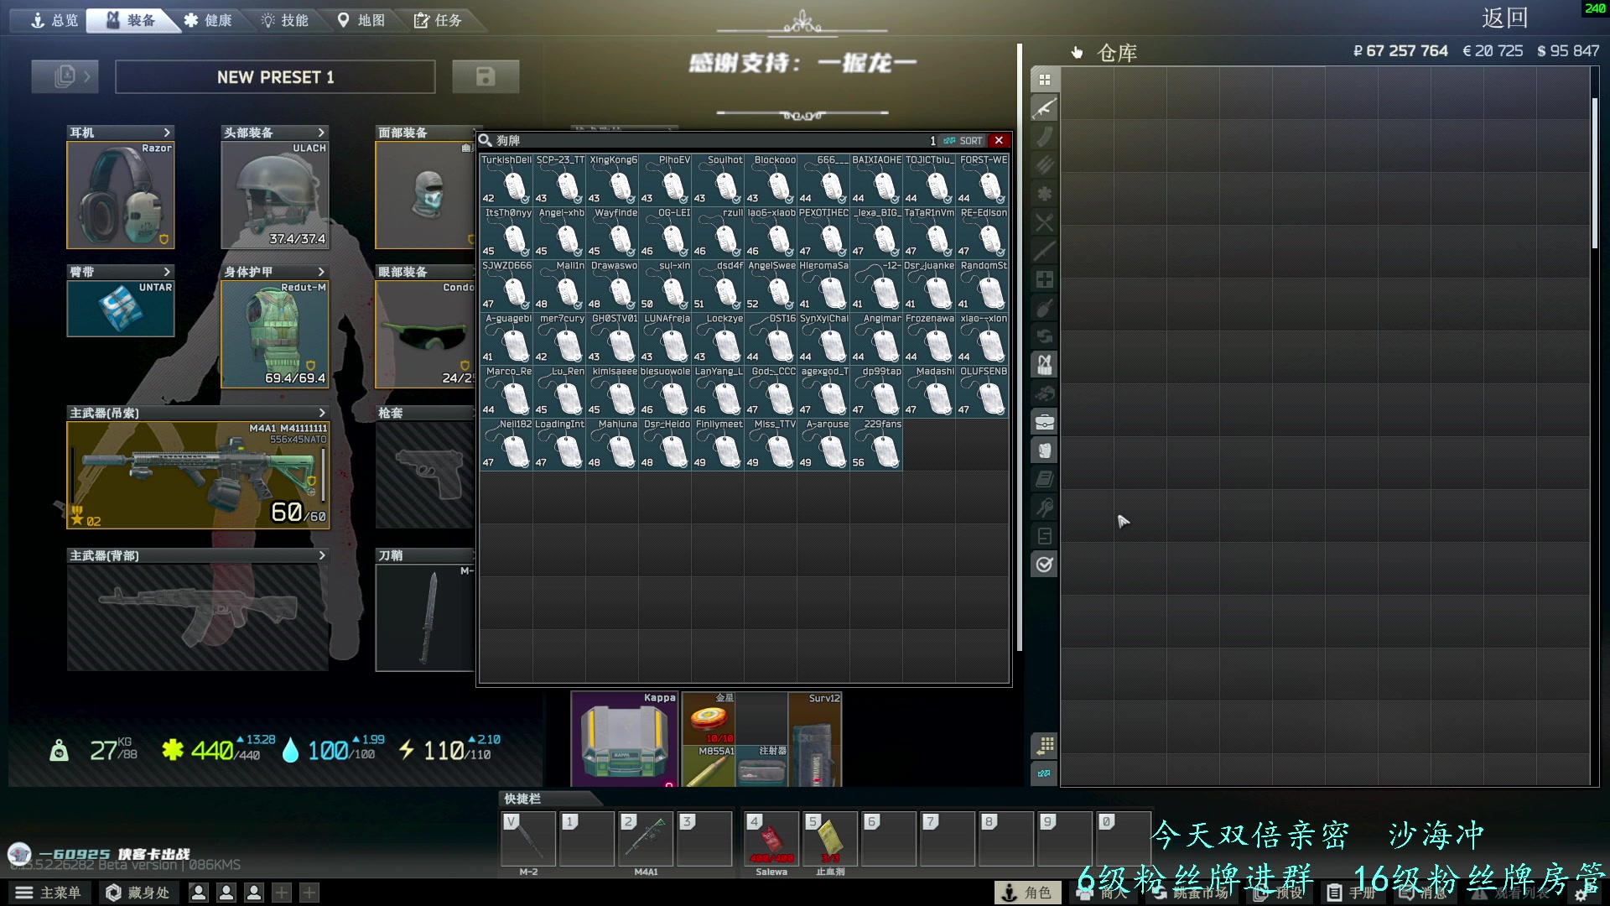Image resolution: width=1610 pixels, height=906 pixels.
Task: Open the preset list dropdown button
Action: [65, 76]
